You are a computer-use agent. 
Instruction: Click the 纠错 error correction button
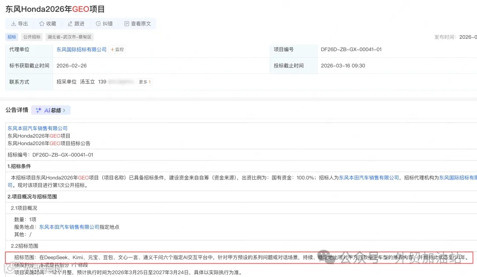point(104,24)
